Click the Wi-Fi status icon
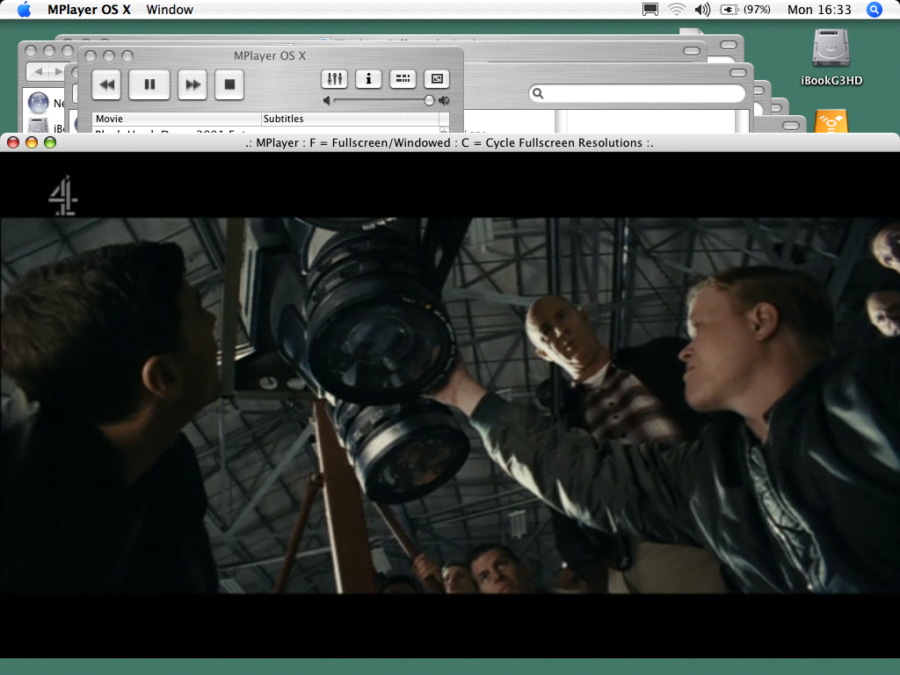The image size is (900, 675). (x=676, y=10)
